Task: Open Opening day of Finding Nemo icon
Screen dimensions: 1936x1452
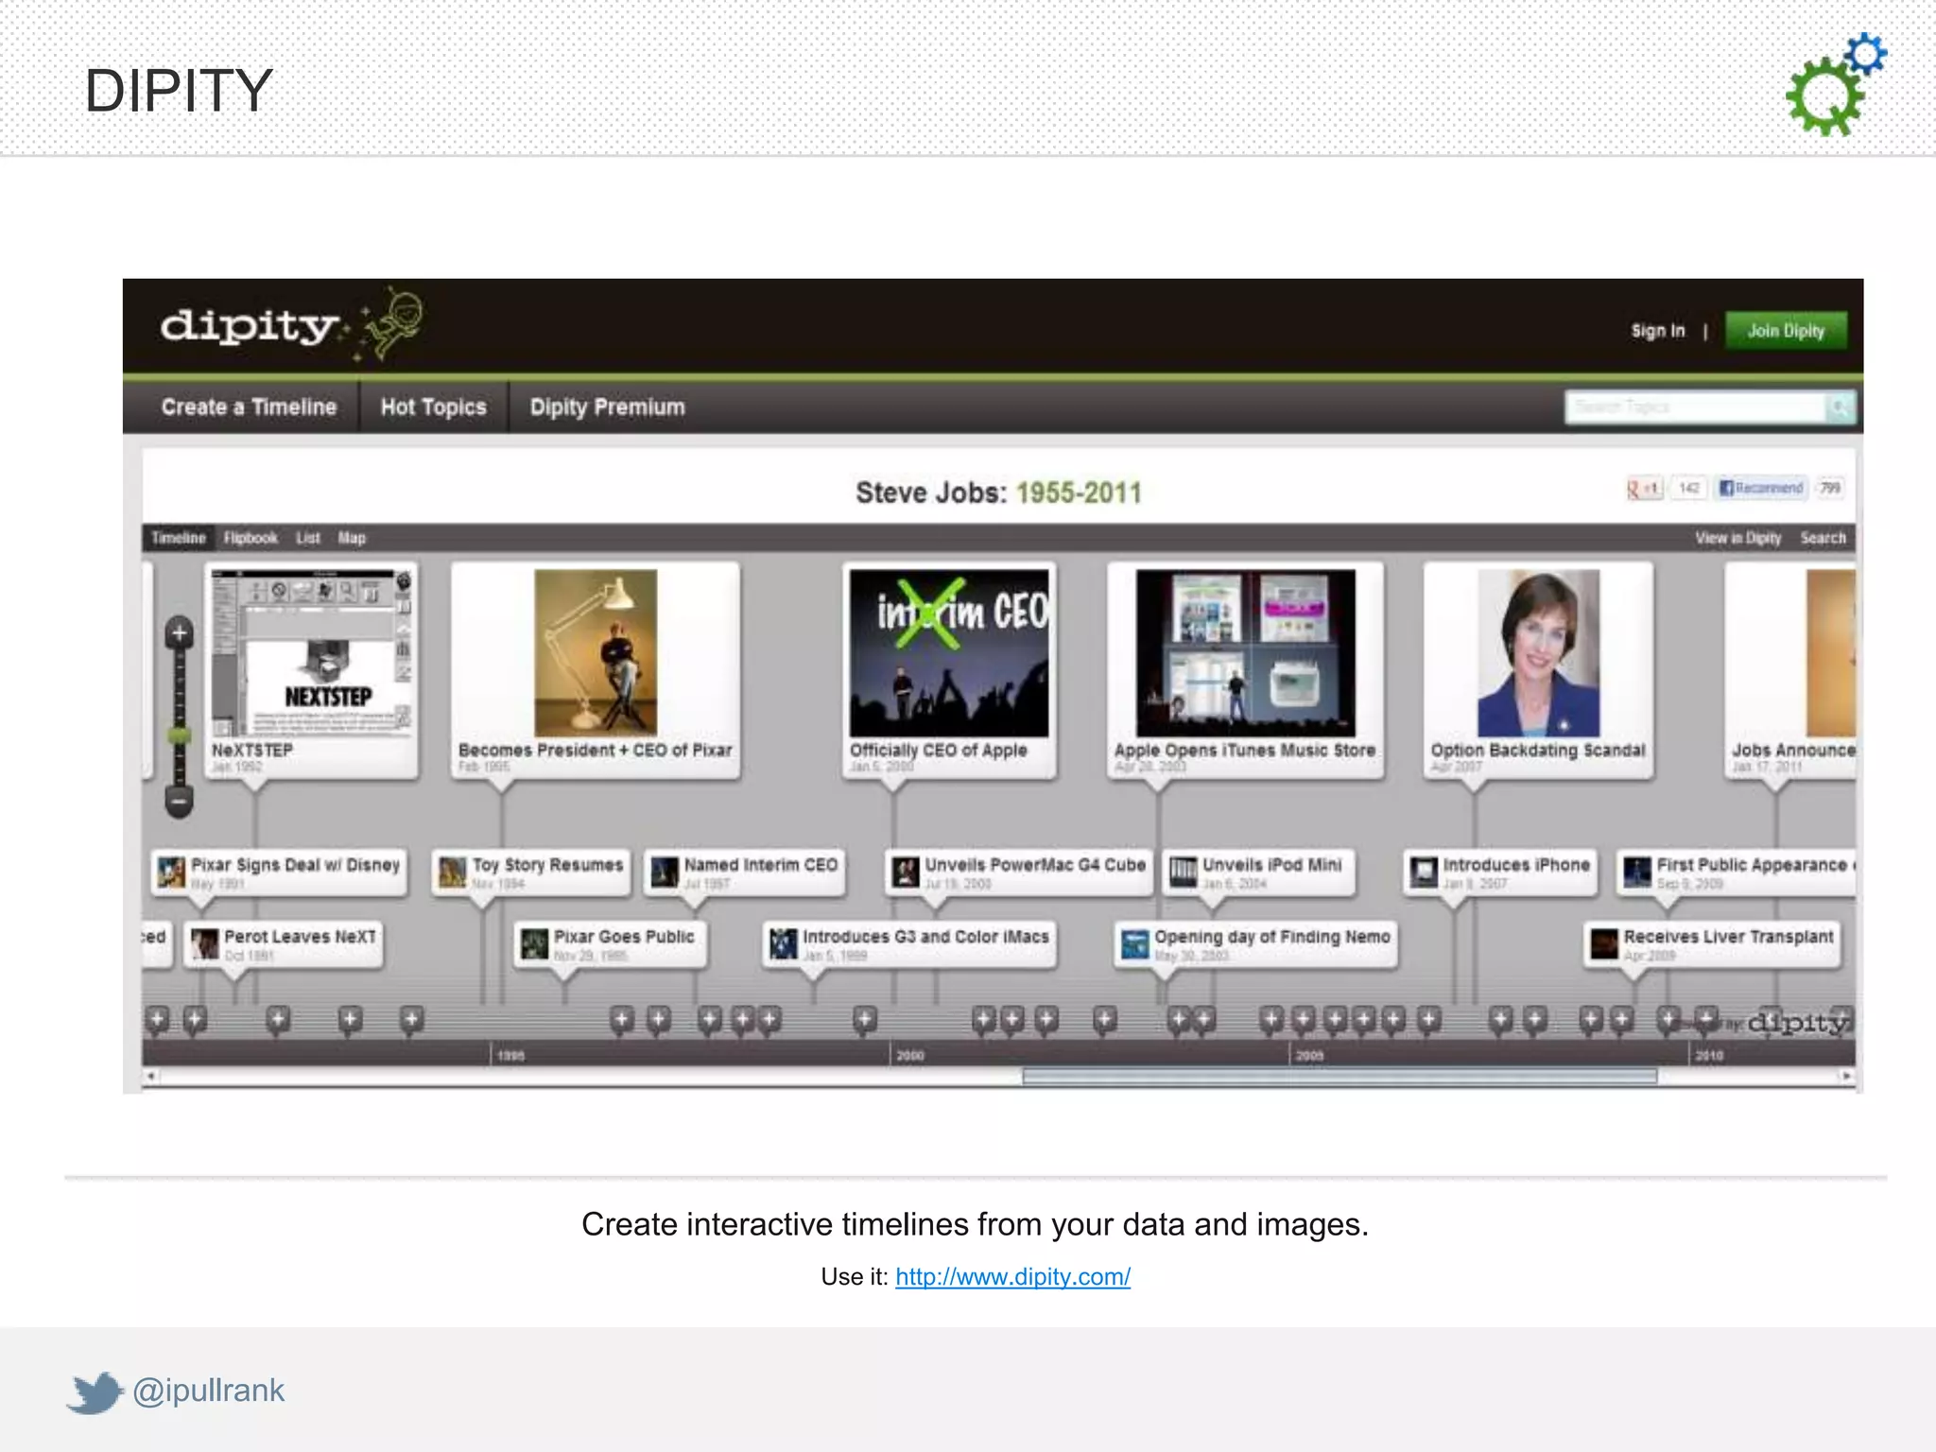Action: coord(1134,943)
